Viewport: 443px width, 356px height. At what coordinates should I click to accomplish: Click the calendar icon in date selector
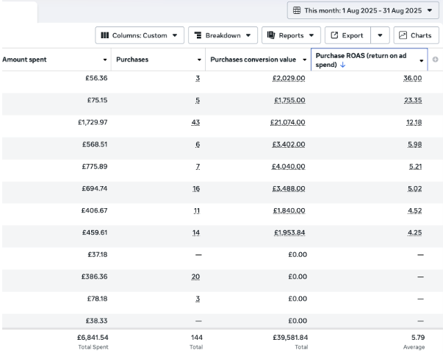[x=297, y=11]
